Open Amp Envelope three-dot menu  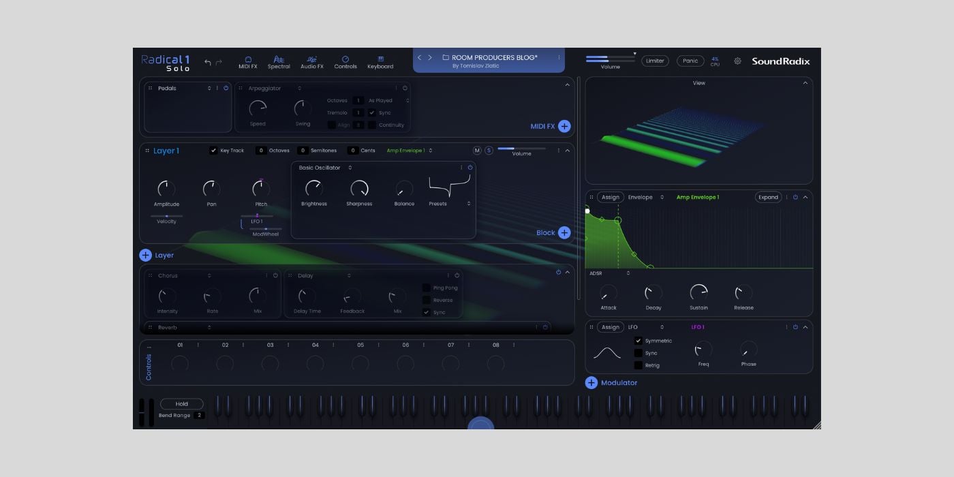tap(787, 197)
